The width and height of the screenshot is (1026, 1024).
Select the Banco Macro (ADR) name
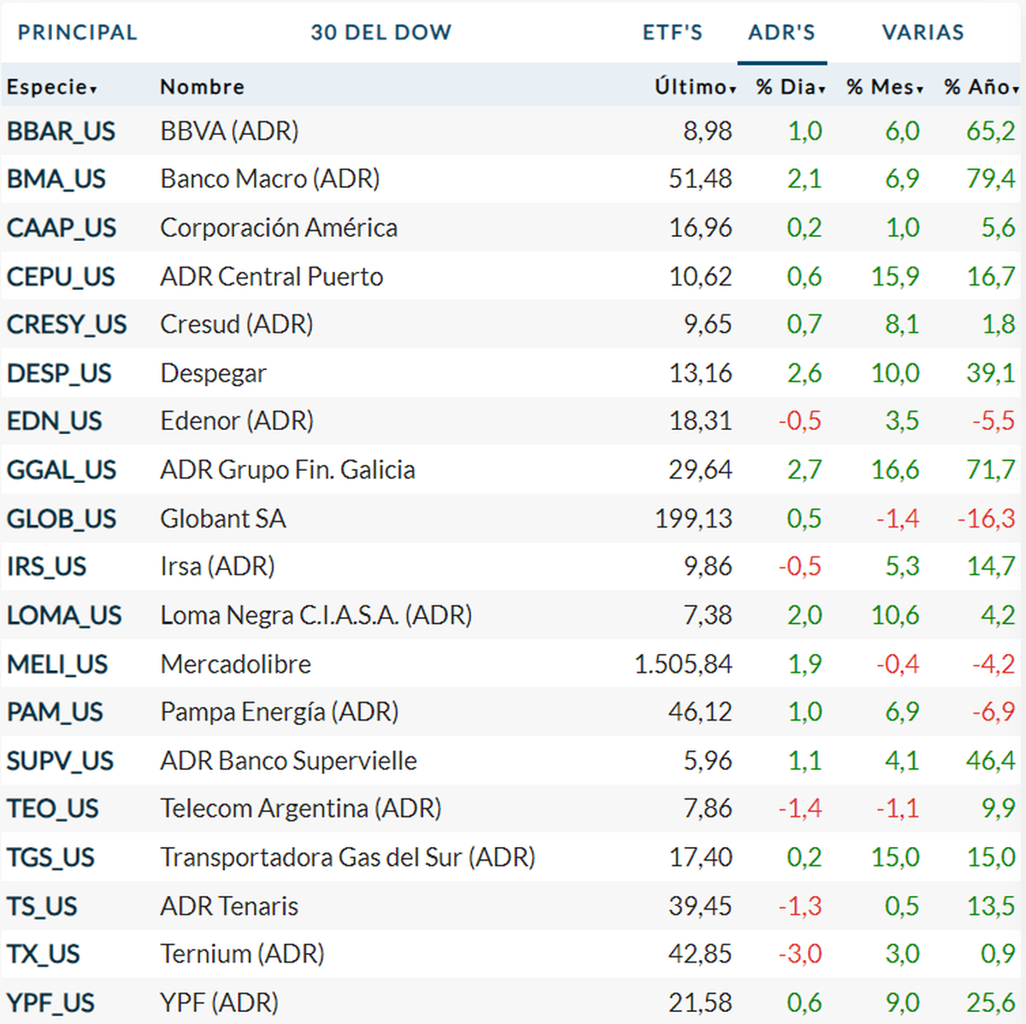[269, 179]
